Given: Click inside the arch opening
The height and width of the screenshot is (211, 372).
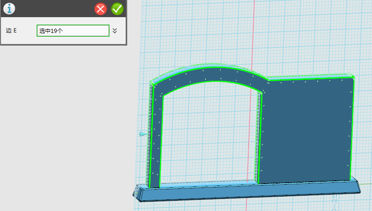Looking at the screenshot, I should (x=209, y=134).
